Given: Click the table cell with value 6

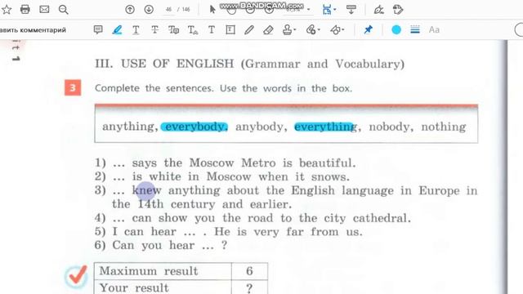Looking at the screenshot, I should (249, 271).
